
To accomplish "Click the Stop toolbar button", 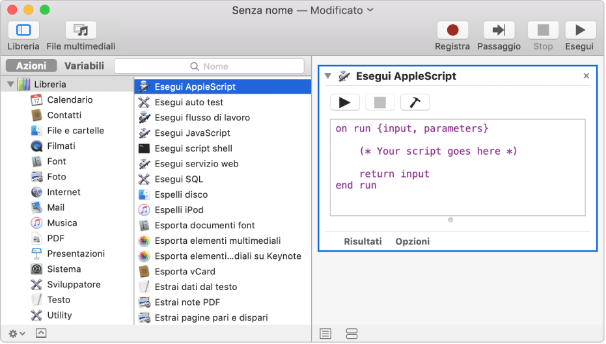I will pos(543,31).
